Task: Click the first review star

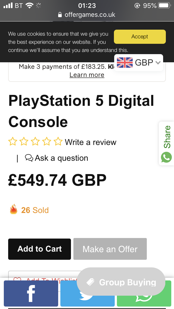Action: coord(13,142)
